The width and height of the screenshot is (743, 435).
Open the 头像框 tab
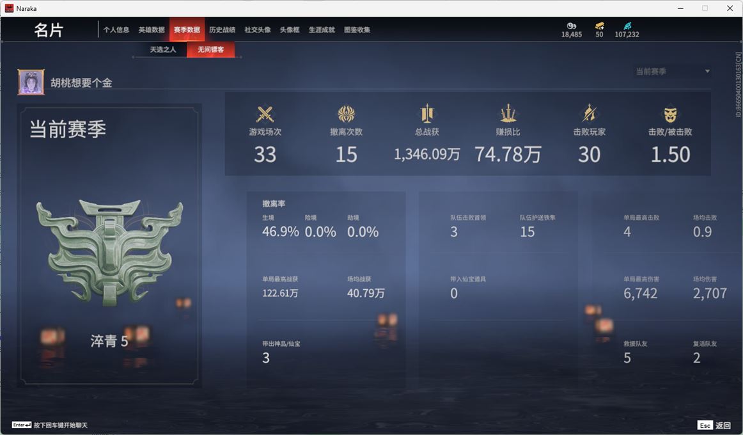click(290, 30)
